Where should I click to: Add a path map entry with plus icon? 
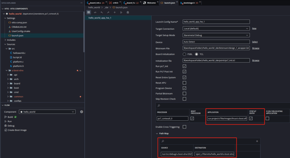coord(257,141)
